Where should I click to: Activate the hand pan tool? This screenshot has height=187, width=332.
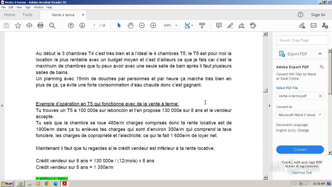pos(130,25)
